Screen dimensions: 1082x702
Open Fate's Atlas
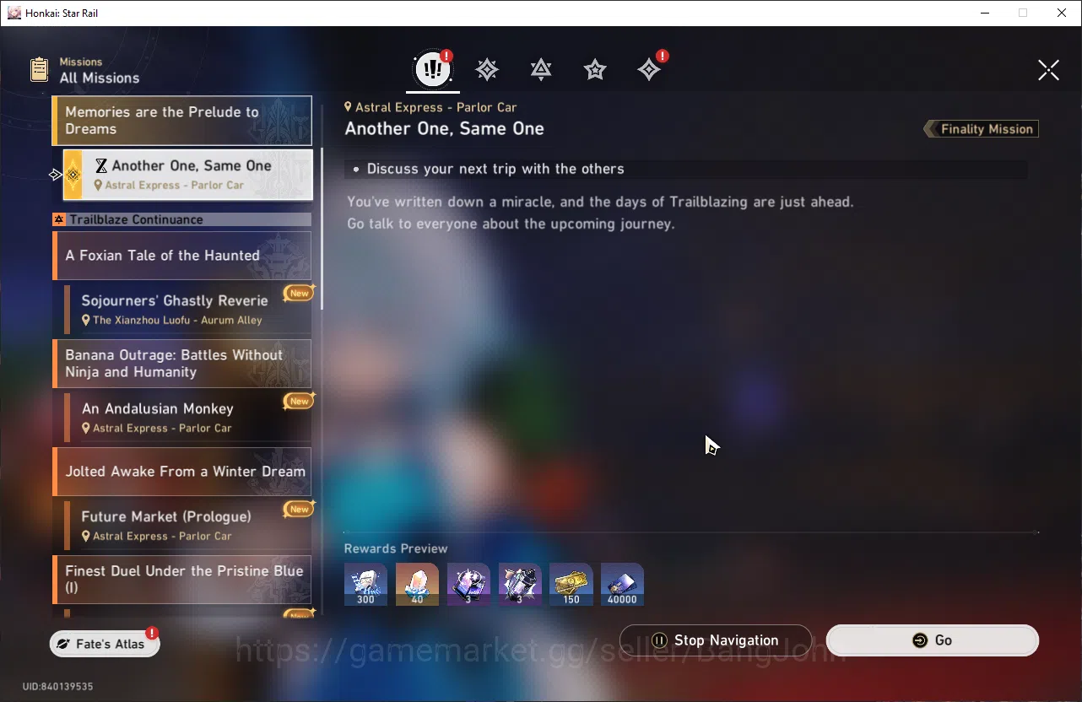[x=105, y=644]
